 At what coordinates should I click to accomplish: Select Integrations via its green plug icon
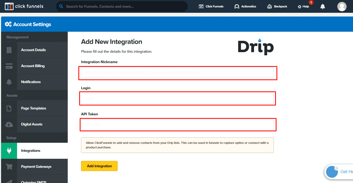(x=9, y=151)
